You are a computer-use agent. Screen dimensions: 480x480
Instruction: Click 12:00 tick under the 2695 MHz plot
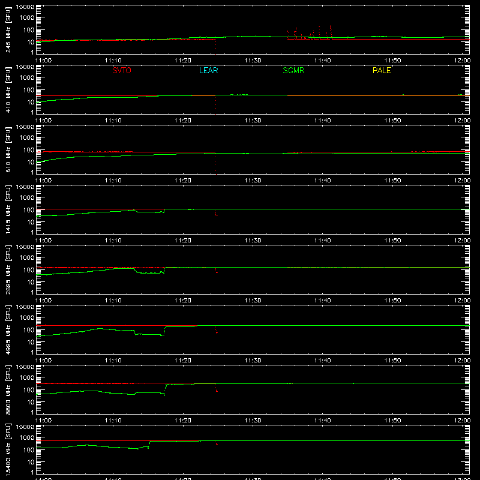pos(462,301)
